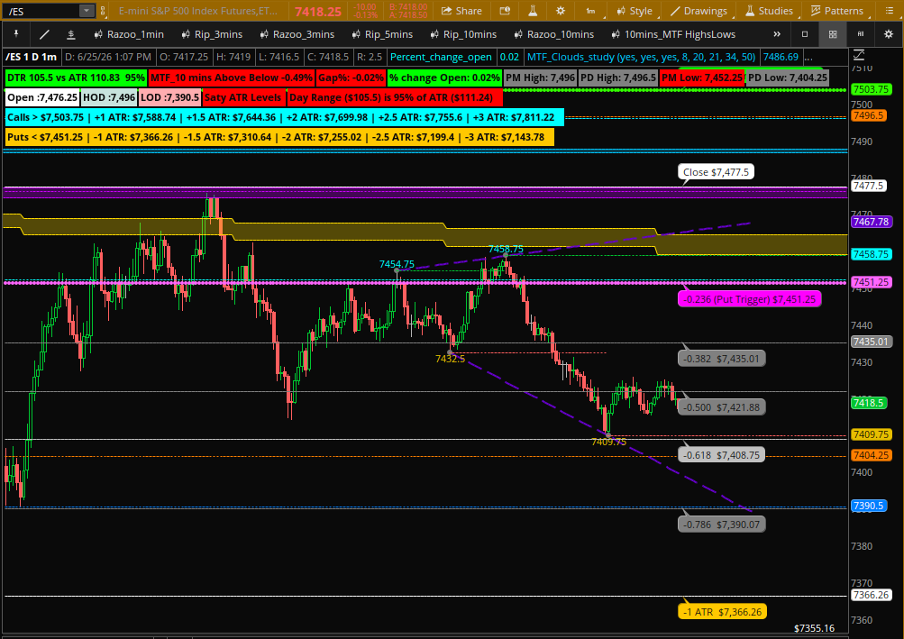Click the Percent_change_open study label

click(441, 57)
